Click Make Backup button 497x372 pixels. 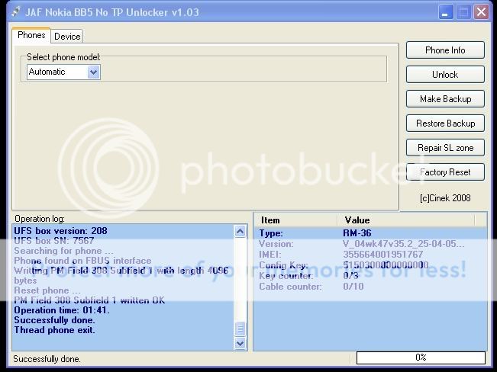tap(445, 99)
